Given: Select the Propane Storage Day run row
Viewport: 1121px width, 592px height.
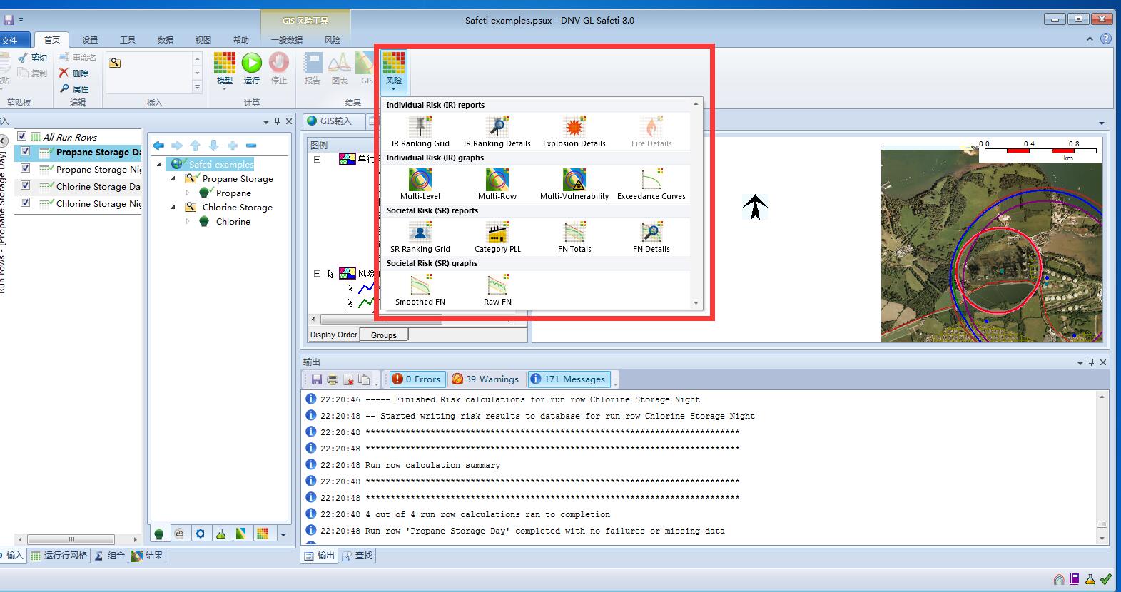Looking at the screenshot, I should 98,152.
